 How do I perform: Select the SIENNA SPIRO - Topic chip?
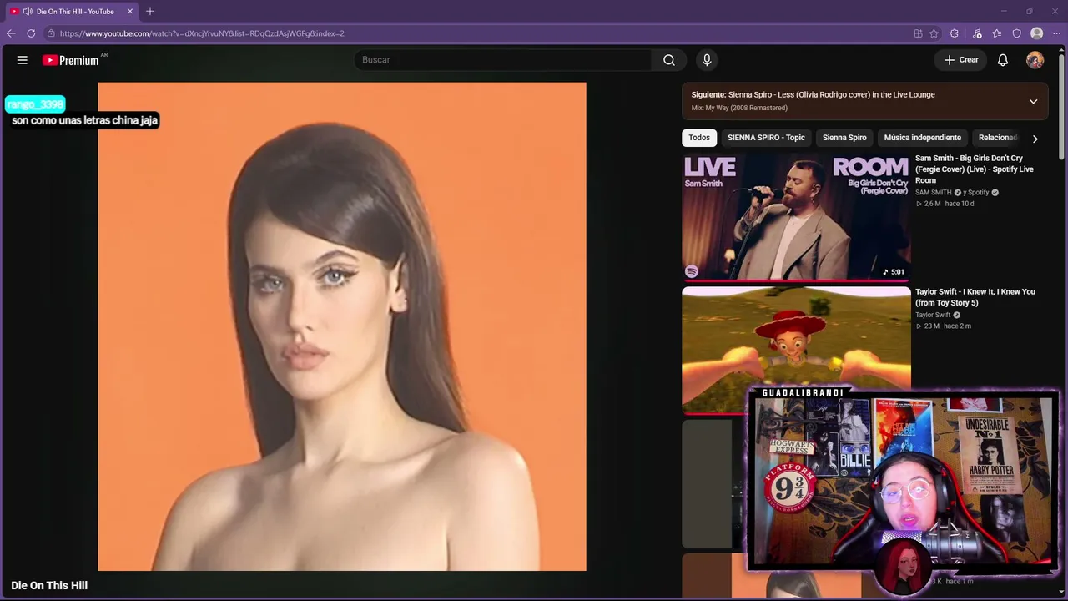pos(766,138)
